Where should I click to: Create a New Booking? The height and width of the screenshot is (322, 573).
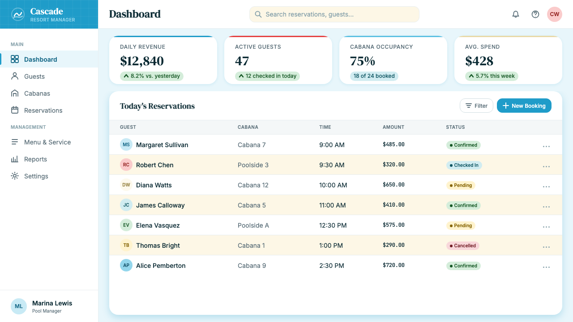pos(524,106)
